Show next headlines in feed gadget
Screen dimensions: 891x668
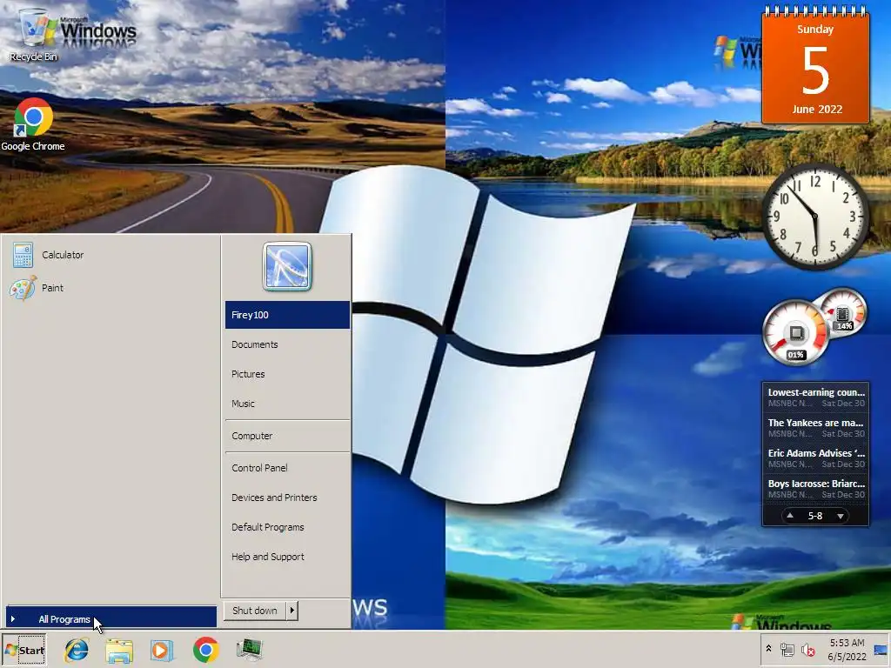coord(841,516)
